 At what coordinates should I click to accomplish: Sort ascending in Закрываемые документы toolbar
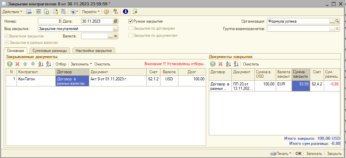coord(41,64)
